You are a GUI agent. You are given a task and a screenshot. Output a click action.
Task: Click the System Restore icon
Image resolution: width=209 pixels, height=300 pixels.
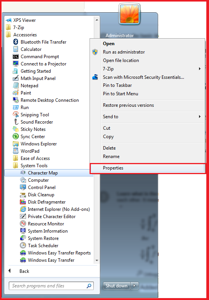tap(23, 238)
